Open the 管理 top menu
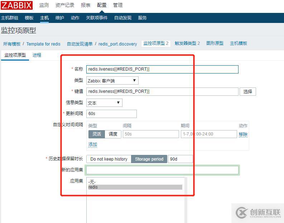 pyautogui.click(x=118, y=5)
